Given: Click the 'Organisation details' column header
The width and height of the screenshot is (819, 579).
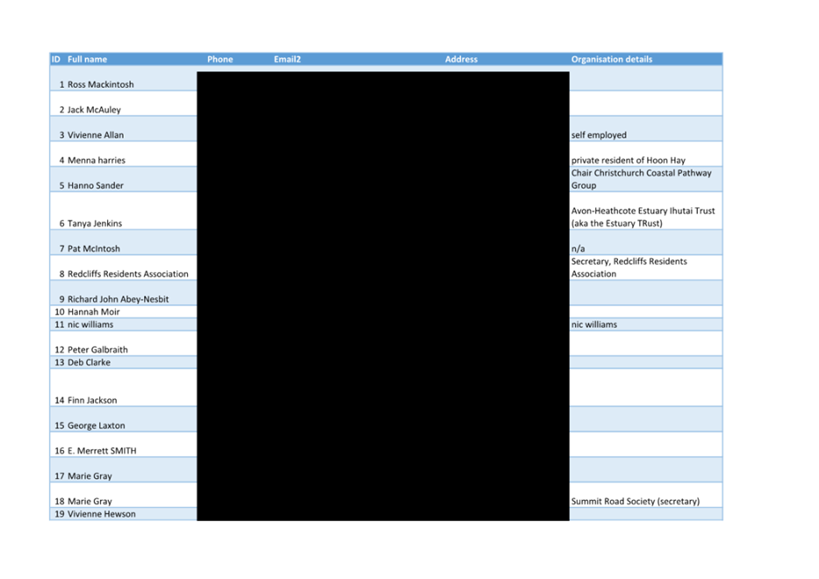Looking at the screenshot, I should click(612, 60).
